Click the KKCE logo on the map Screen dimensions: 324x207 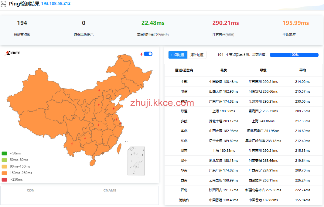coord(12,53)
